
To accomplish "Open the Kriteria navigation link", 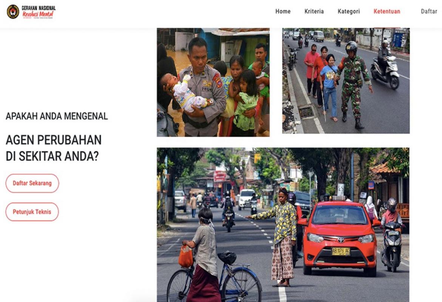I will pos(314,11).
